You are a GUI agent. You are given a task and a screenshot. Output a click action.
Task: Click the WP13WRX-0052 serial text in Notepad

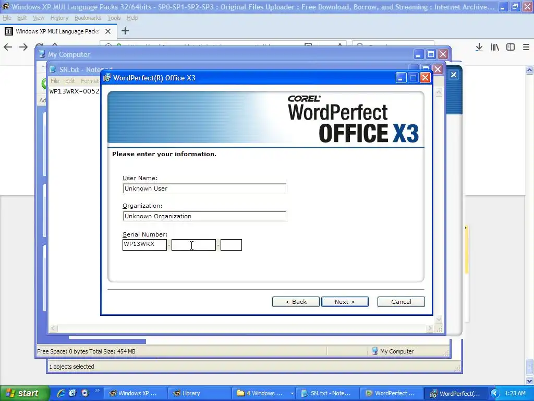point(74,91)
